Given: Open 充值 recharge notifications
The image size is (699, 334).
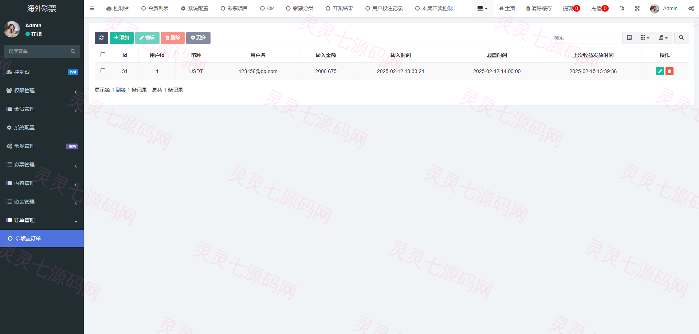Looking at the screenshot, I should [x=600, y=8].
